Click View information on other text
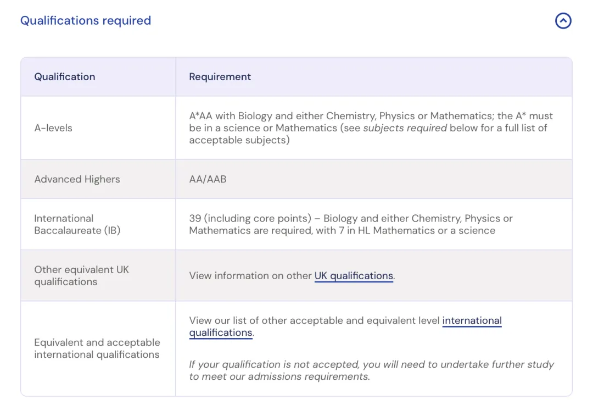 coord(250,275)
